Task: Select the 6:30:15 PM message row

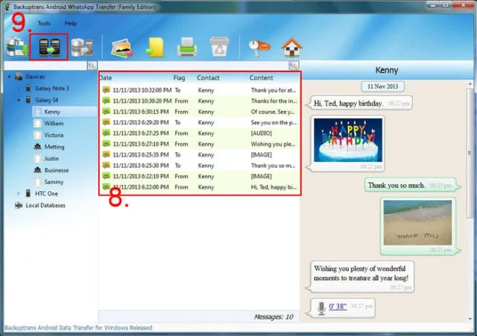Action: point(200,112)
